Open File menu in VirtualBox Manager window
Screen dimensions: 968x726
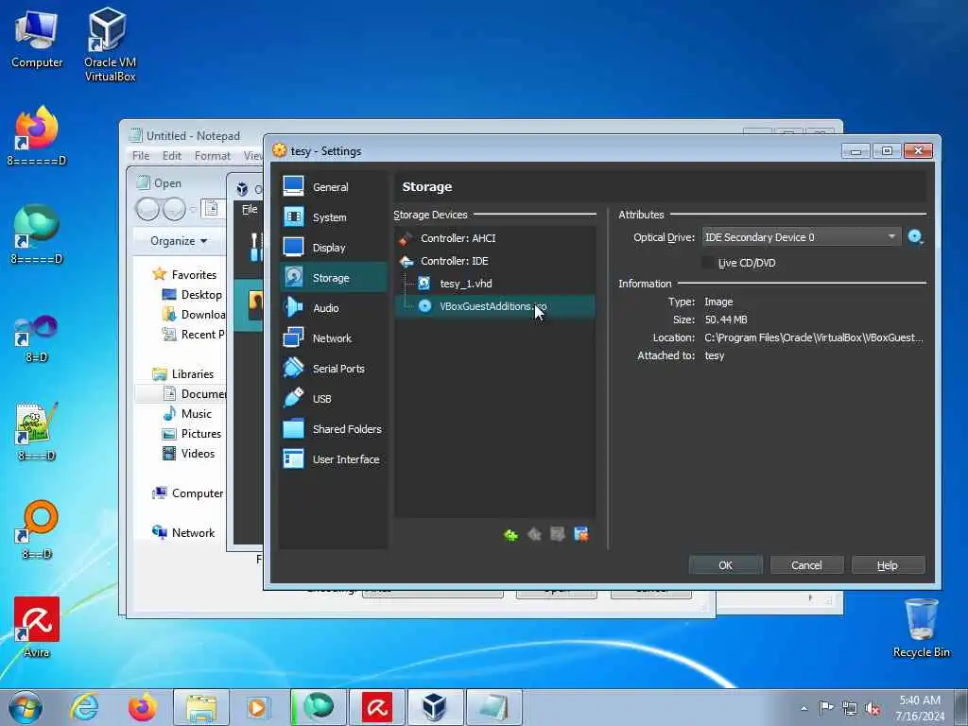250,209
